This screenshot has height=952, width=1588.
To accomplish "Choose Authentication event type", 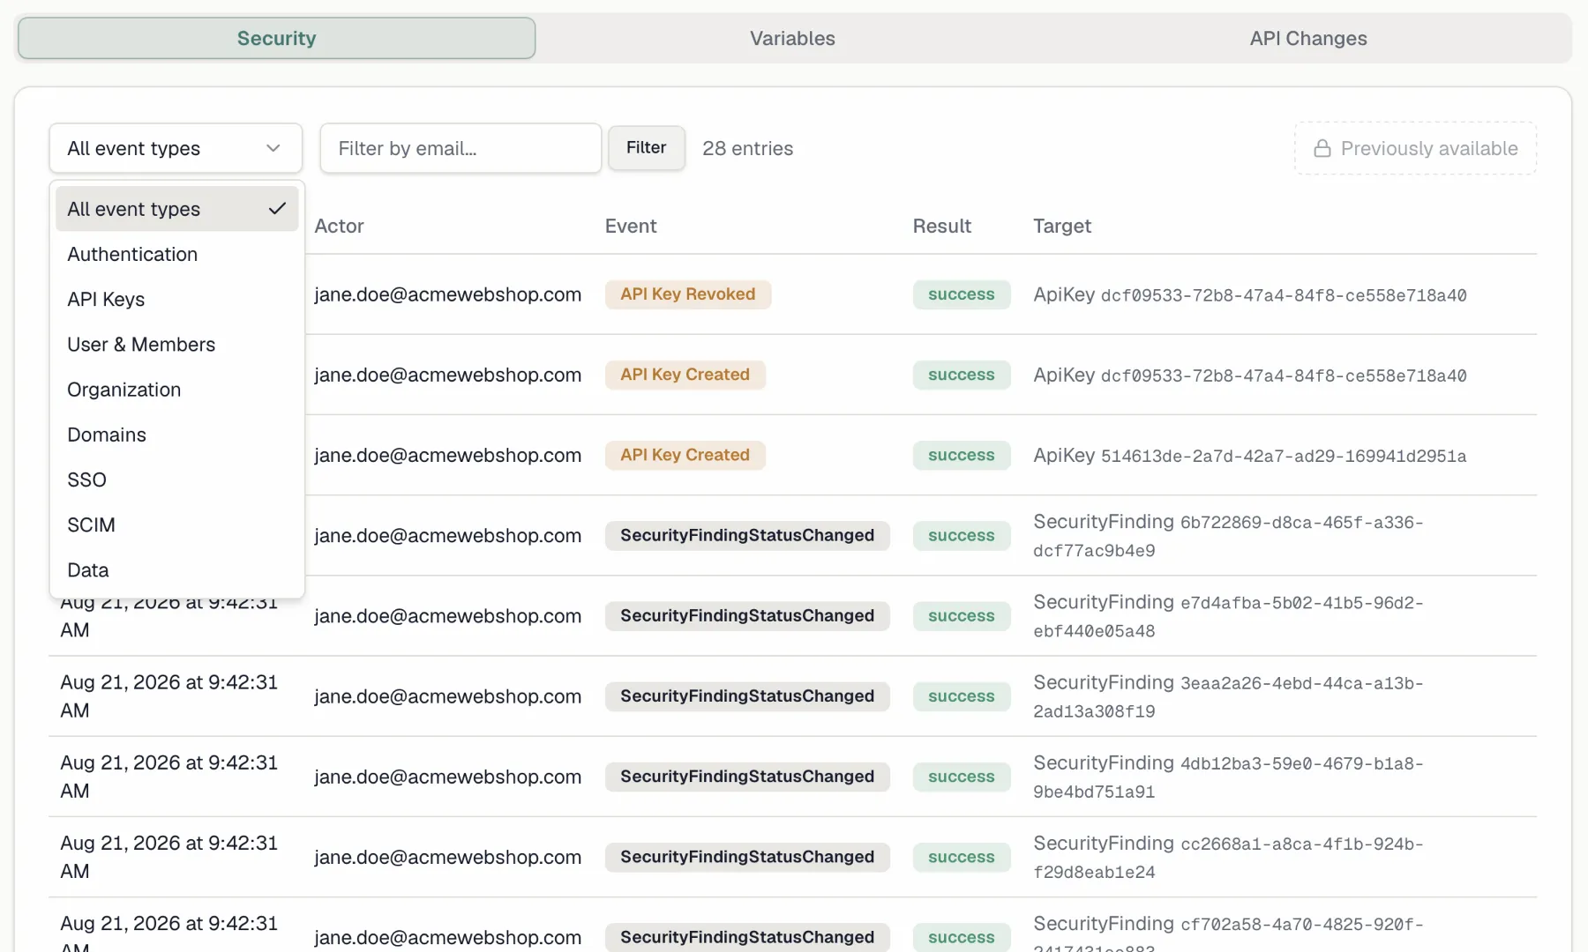I will pyautogui.click(x=176, y=254).
